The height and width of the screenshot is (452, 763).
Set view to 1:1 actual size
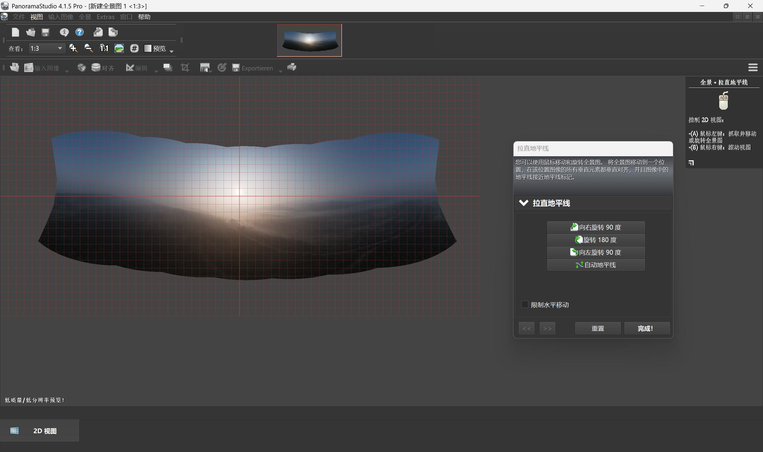coord(104,48)
